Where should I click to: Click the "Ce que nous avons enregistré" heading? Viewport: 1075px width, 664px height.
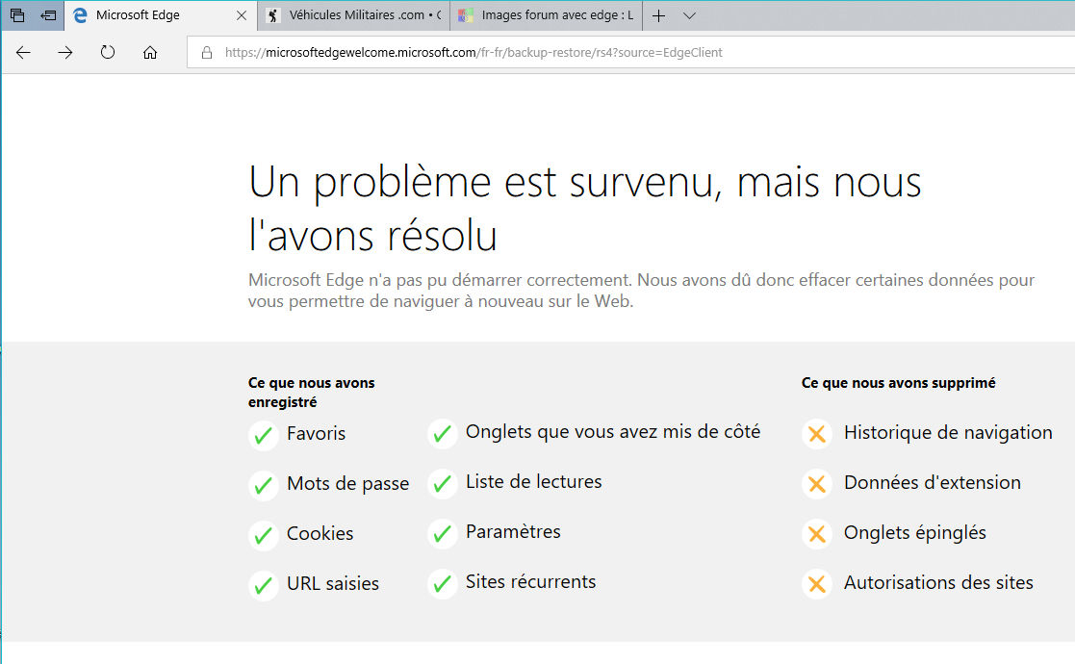coord(311,393)
